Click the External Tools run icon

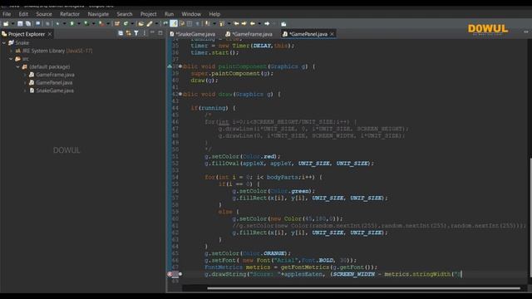click(101, 23)
